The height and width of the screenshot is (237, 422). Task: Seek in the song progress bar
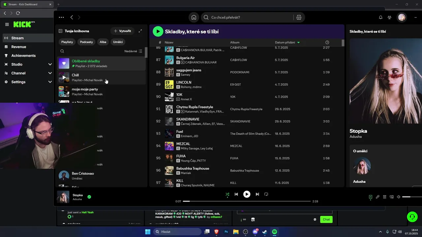click(247, 201)
